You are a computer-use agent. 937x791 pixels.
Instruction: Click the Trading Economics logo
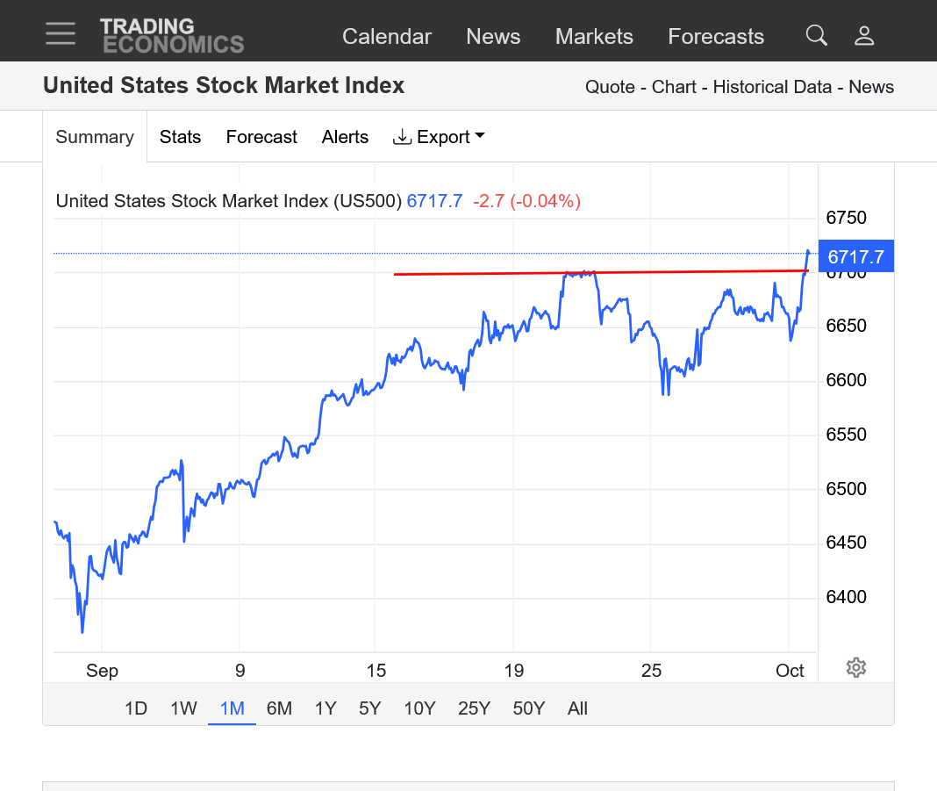pyautogui.click(x=171, y=35)
